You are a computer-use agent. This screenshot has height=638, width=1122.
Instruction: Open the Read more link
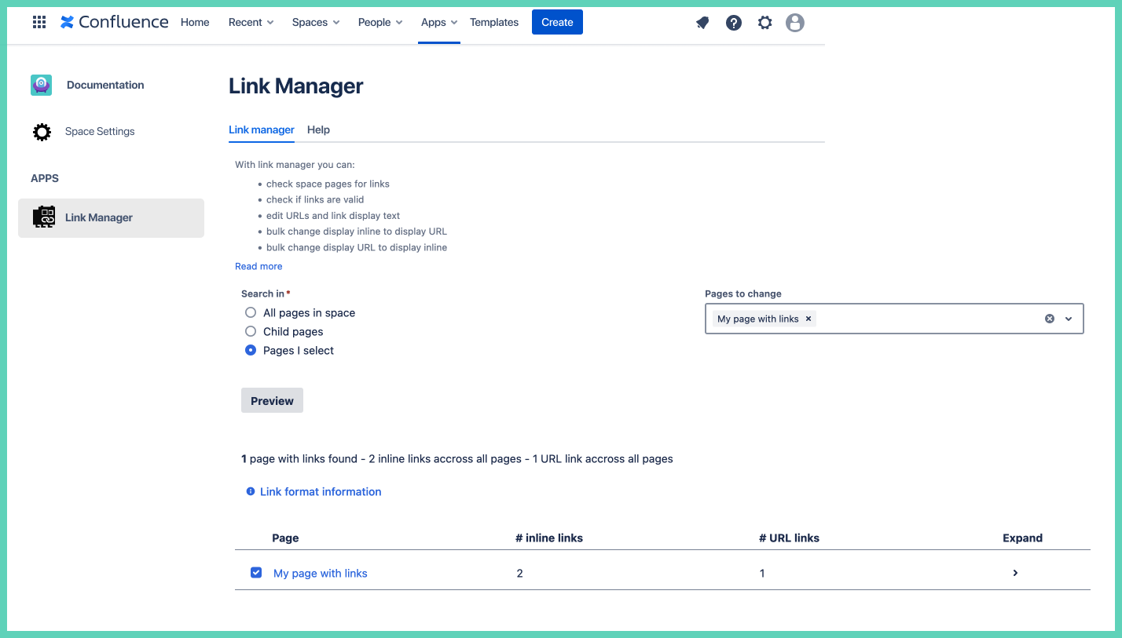(258, 266)
